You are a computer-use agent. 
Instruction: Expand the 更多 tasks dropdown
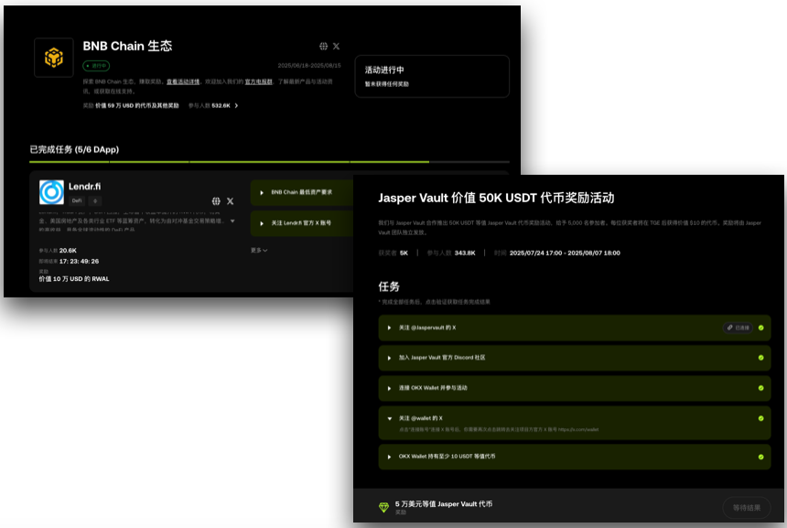point(259,251)
